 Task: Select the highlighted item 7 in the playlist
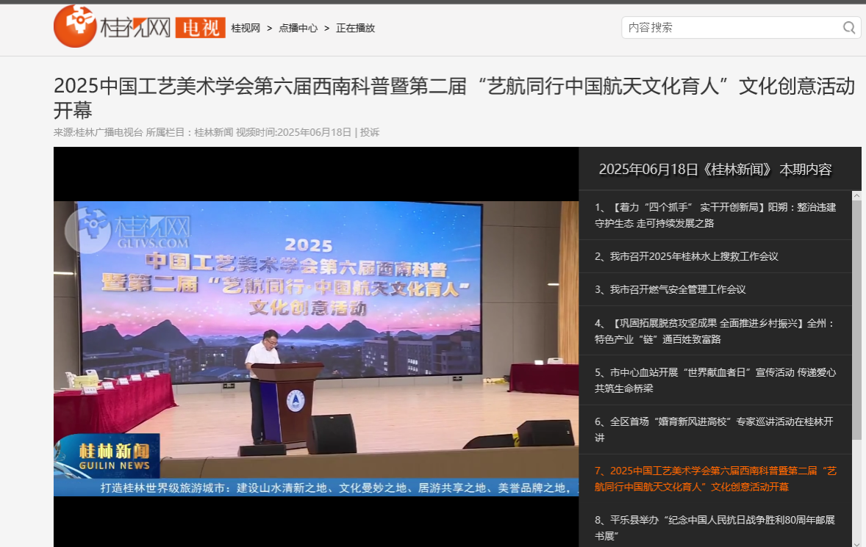point(715,479)
